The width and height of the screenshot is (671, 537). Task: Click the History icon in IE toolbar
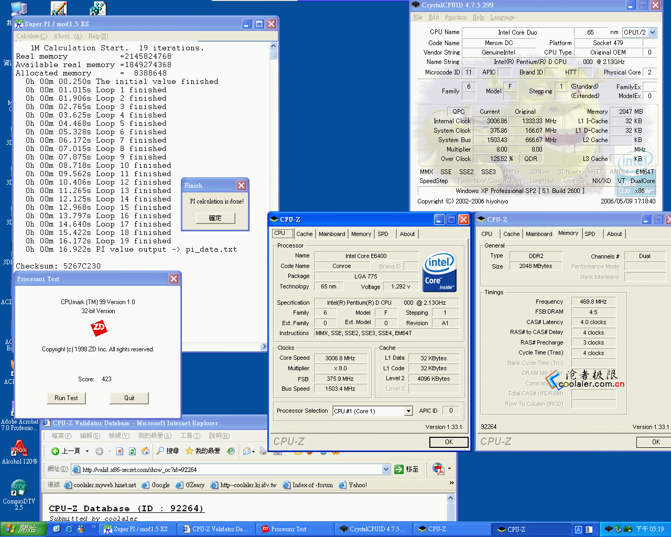(231, 451)
